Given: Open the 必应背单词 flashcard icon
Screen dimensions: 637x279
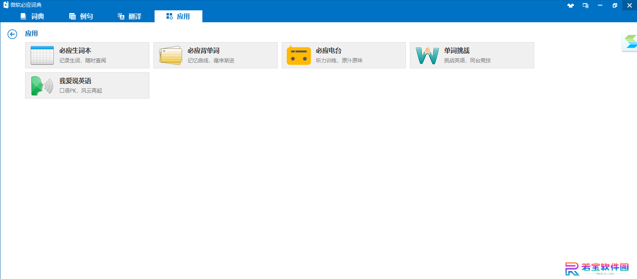Looking at the screenshot, I should point(171,55).
